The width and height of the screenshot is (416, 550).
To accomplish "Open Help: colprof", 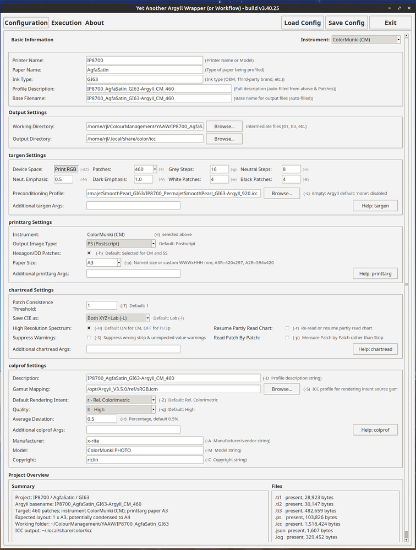I will (x=375, y=430).
